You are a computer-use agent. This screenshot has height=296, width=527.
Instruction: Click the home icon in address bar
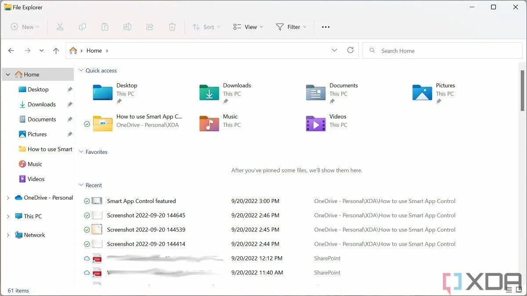click(x=73, y=50)
